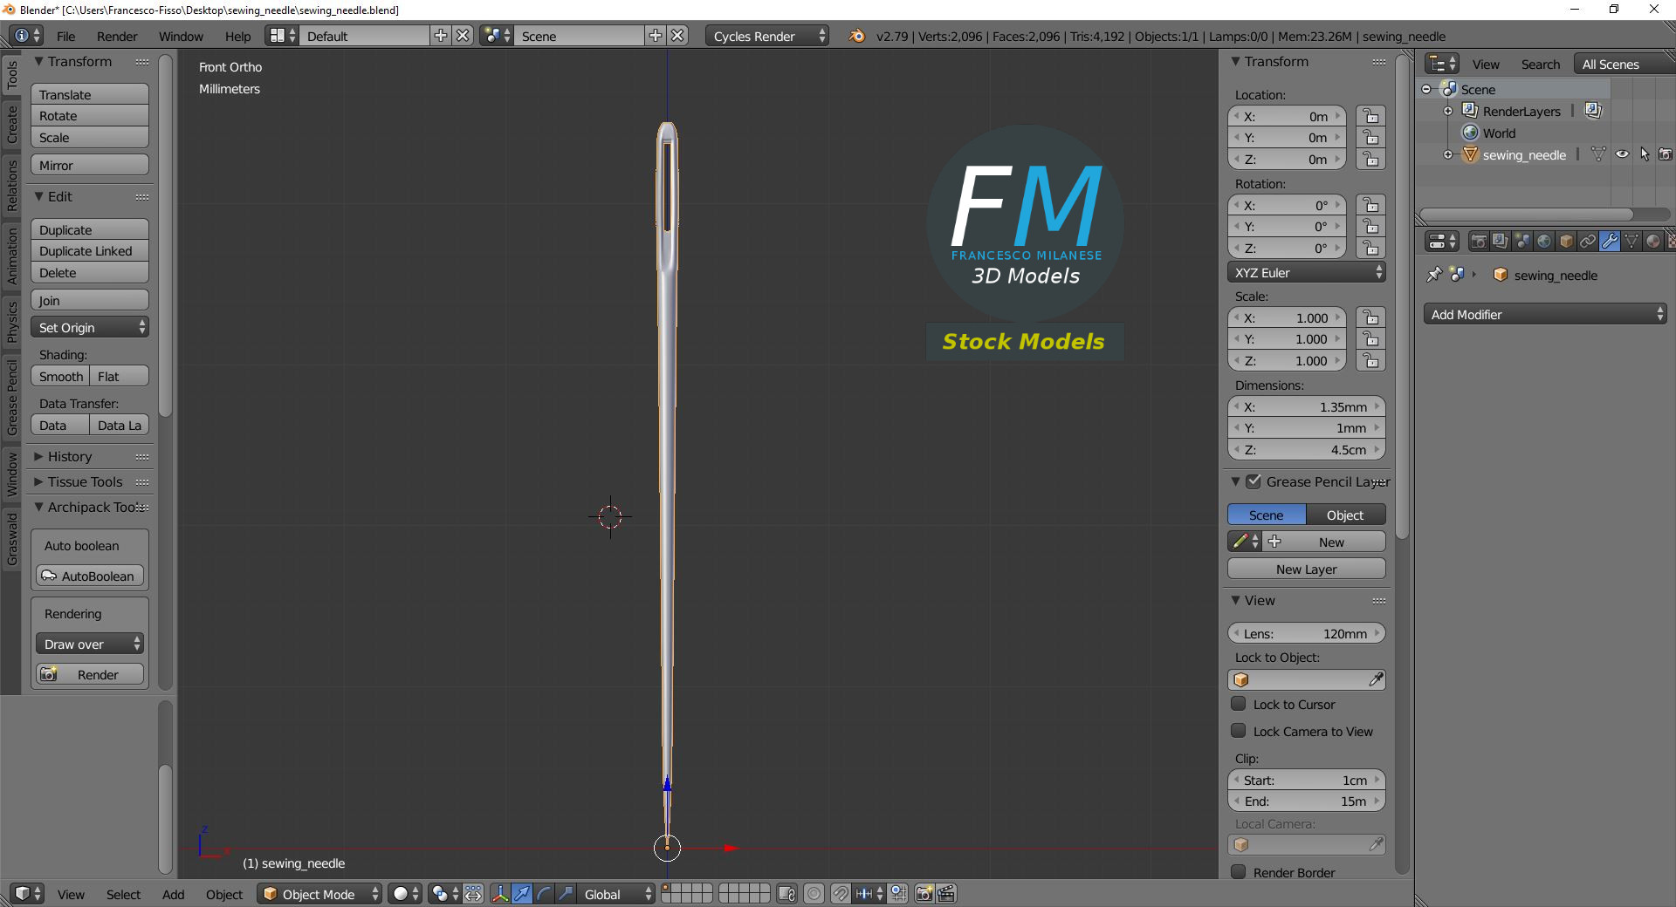Toggle visibility eye of sewing_needle
Screen dimensions: 1676x907
click(x=1622, y=154)
